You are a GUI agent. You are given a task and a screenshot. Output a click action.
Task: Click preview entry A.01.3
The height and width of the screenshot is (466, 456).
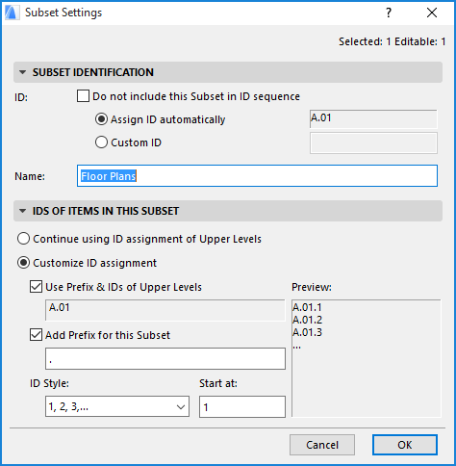click(307, 332)
